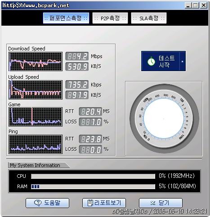Open help via 도움말 button
This screenshot has width=210, height=217.
coord(47,203)
